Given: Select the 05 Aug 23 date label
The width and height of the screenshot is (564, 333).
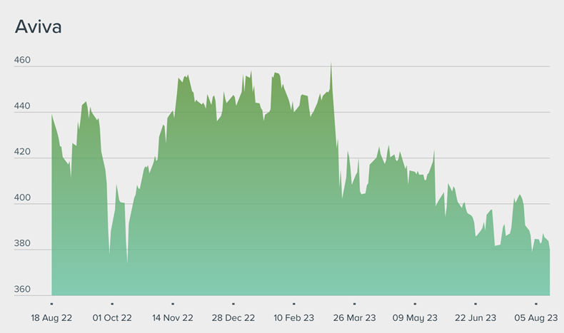Looking at the screenshot, I should [x=535, y=318].
